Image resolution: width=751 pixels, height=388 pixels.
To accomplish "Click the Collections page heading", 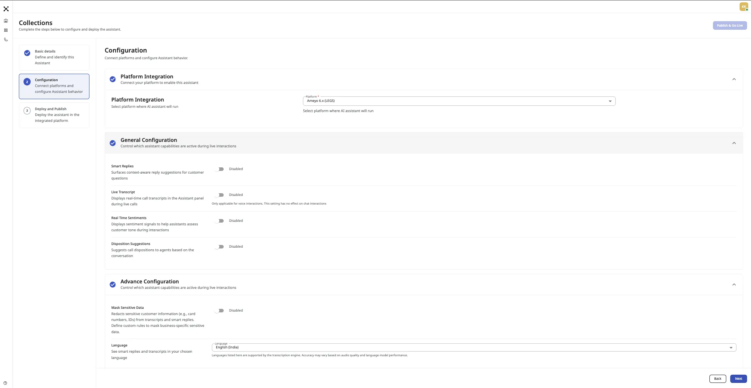I will (x=36, y=23).
